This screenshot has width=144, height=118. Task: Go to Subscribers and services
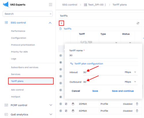(25, 67)
